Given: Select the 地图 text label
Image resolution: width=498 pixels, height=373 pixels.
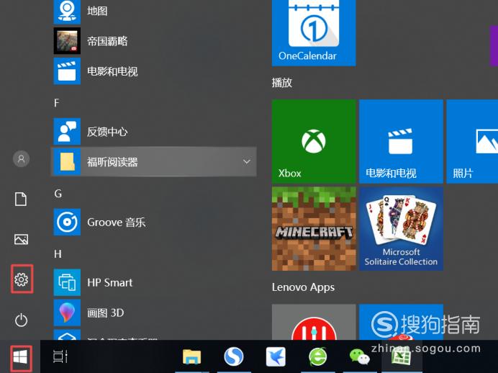Looking at the screenshot, I should coord(97,11).
